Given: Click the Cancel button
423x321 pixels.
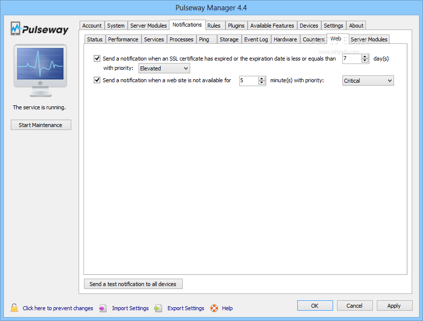Looking at the screenshot, I should [x=355, y=306].
